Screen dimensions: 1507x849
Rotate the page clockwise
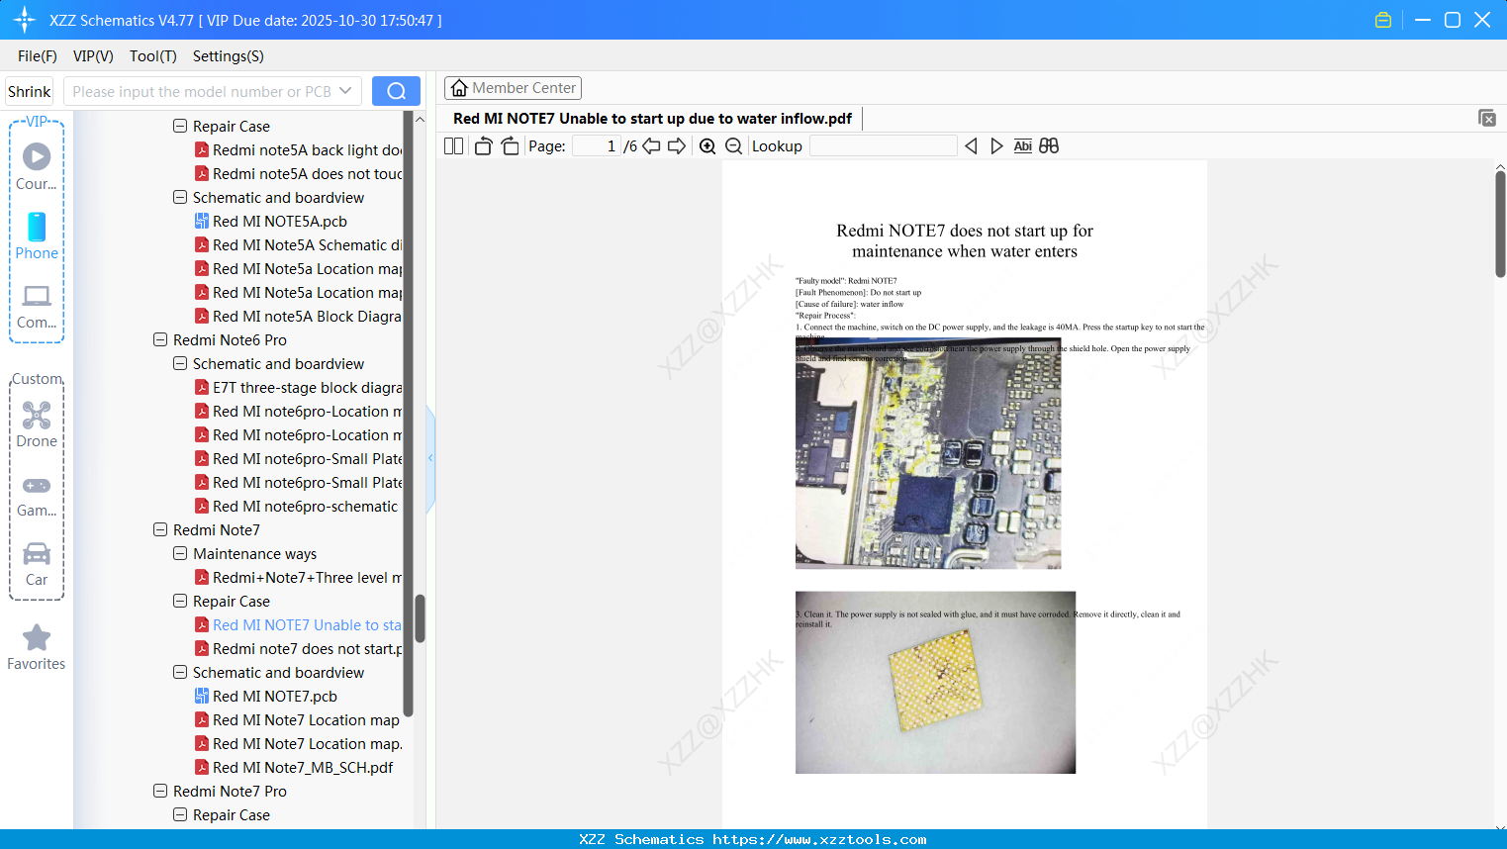coord(510,146)
